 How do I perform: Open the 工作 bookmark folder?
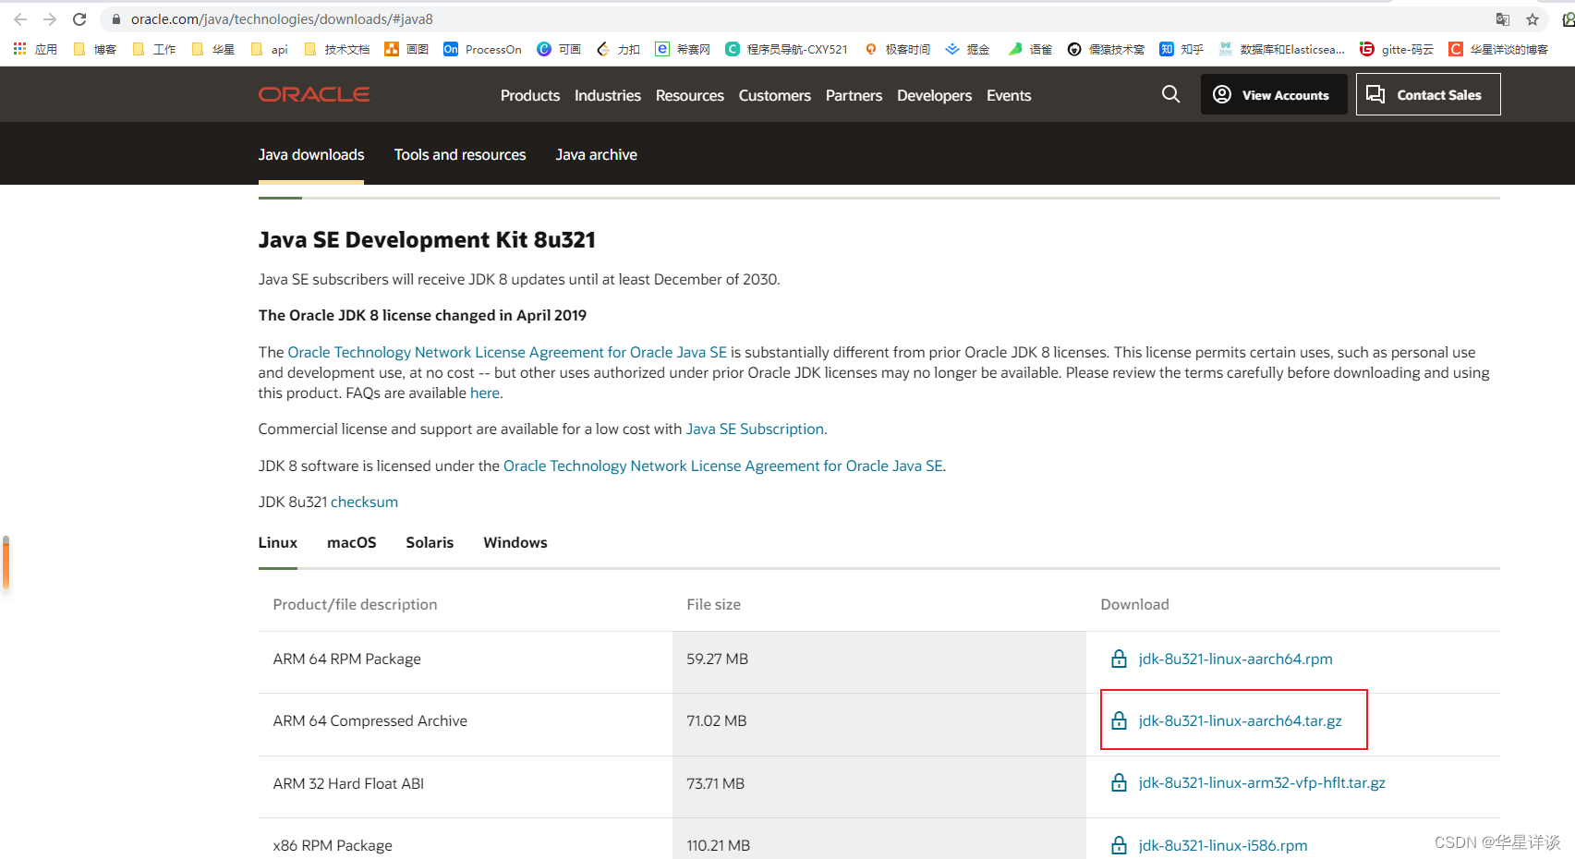[x=154, y=49]
